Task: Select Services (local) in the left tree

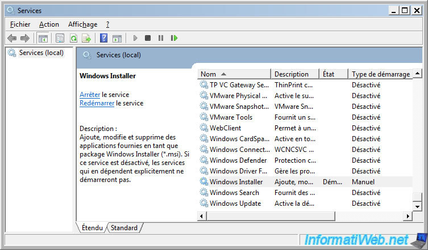Action: (x=41, y=53)
